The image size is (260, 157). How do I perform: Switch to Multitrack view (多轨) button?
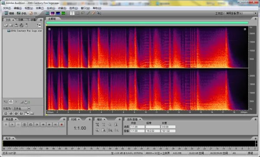pyautogui.click(x=21, y=13)
